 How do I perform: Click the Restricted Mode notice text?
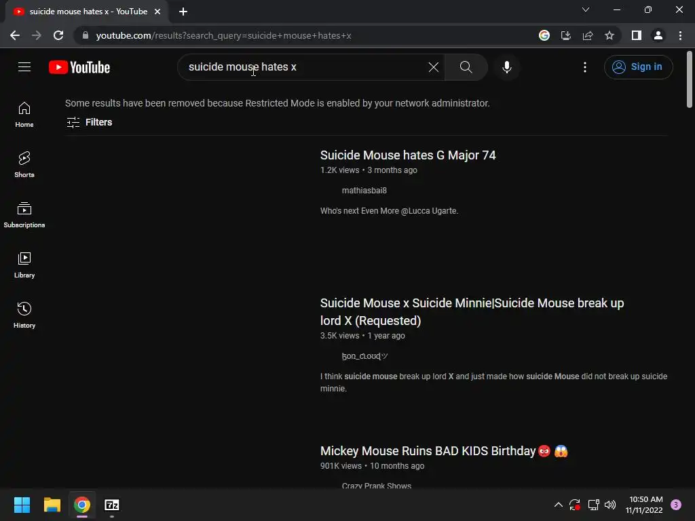point(278,103)
